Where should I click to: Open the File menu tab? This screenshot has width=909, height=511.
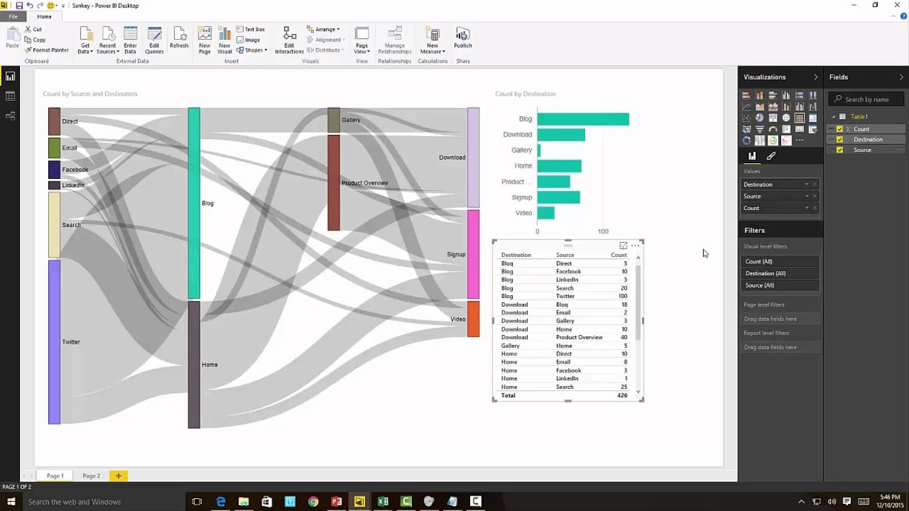point(13,16)
